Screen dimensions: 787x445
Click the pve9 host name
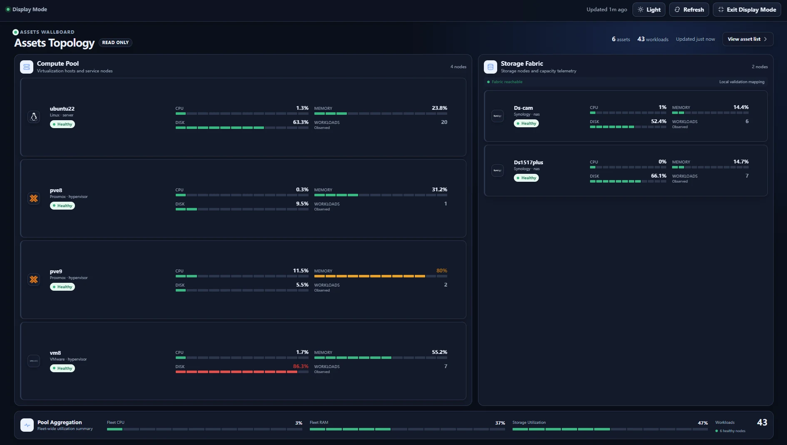pyautogui.click(x=56, y=272)
